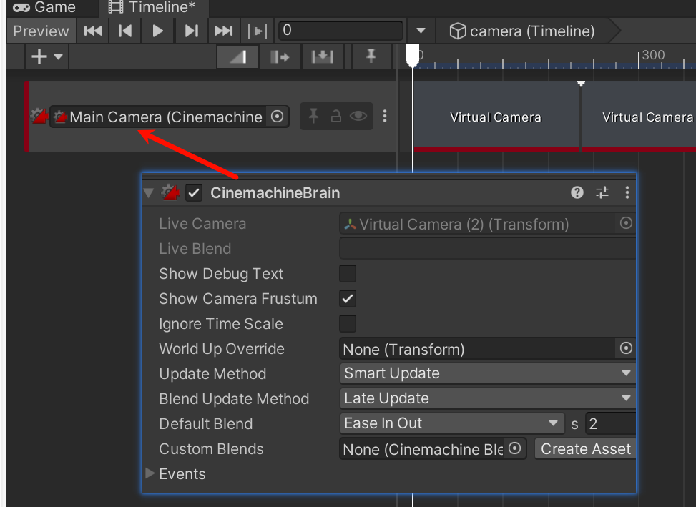Viewport: 696px width, 507px height.
Task: Click the clip boundary marker between clips
Action: click(x=581, y=84)
